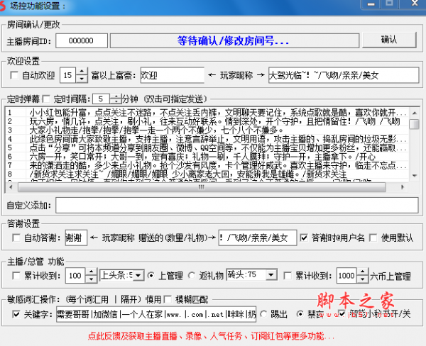Open the 砖头 gift dropdown
The image size is (426, 346).
(x=276, y=275)
